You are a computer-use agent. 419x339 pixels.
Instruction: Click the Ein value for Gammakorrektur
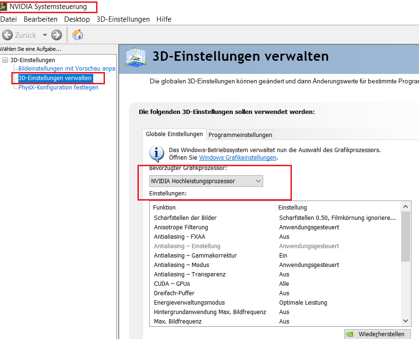click(x=283, y=256)
